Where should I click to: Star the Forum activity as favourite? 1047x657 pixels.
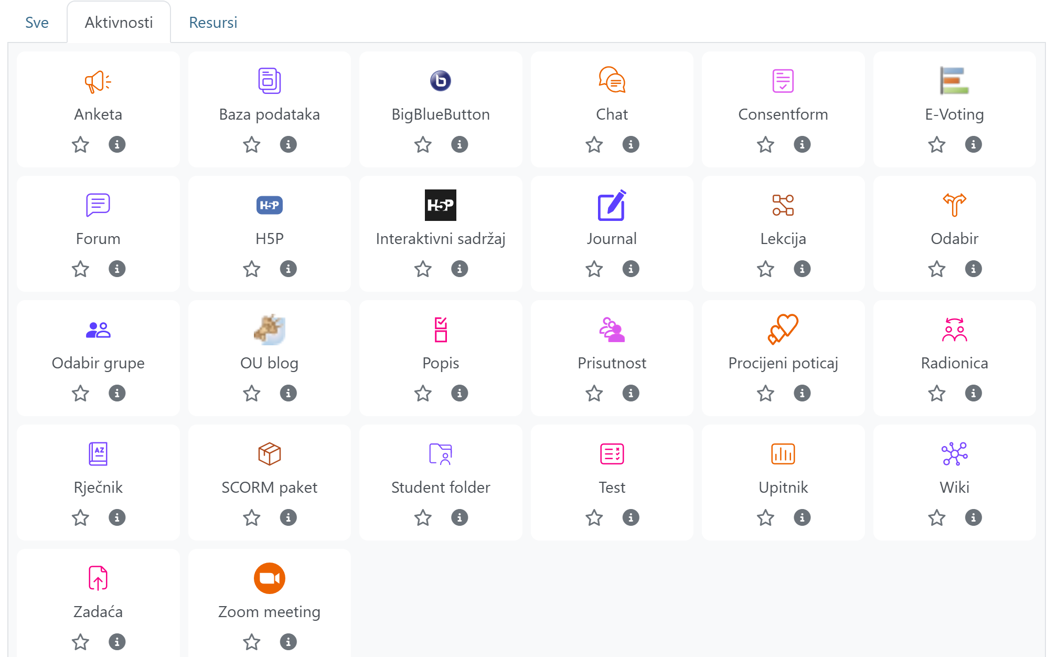pos(80,269)
